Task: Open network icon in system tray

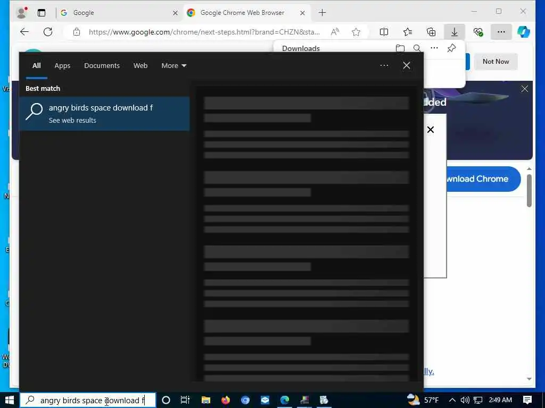Action: point(478,400)
